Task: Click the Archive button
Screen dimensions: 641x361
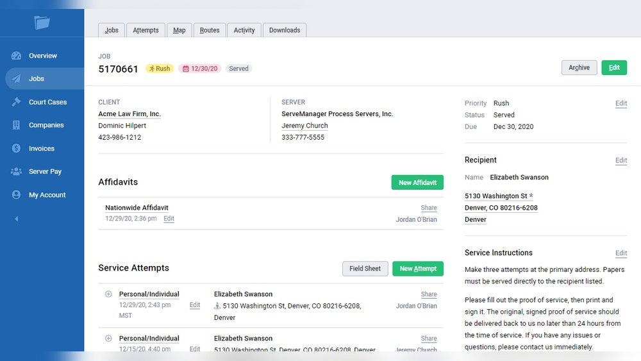Action: point(579,67)
